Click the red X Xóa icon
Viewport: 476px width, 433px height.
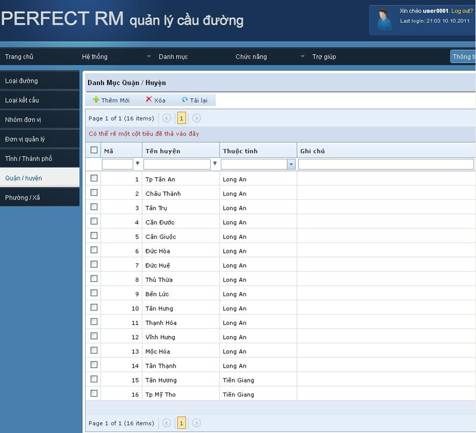click(149, 99)
